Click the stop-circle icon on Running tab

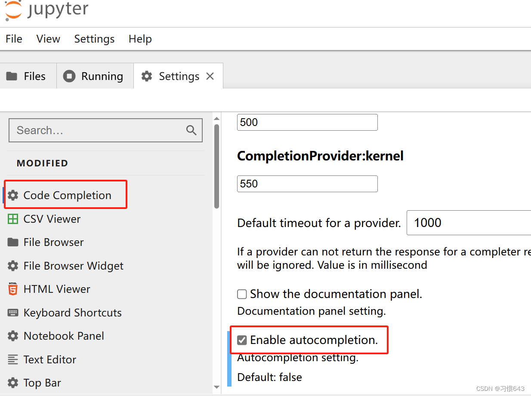[x=69, y=76]
